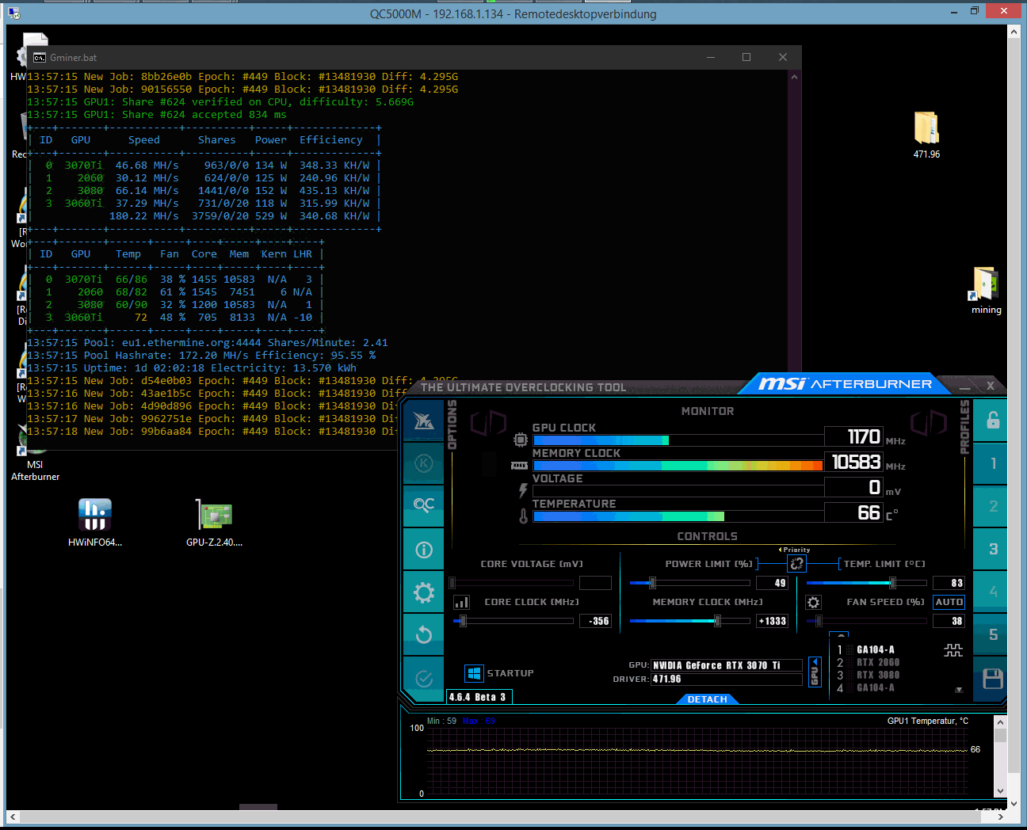Toggle the GPU selector side tab
Screen dimensions: 1027x830
point(814,672)
